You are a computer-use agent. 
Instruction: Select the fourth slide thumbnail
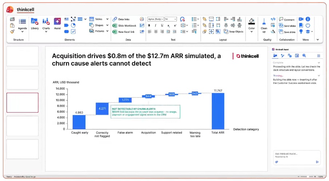coord(23,126)
